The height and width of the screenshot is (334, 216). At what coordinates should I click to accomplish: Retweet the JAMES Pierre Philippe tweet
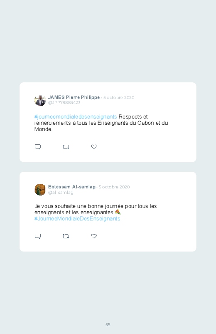(66, 147)
